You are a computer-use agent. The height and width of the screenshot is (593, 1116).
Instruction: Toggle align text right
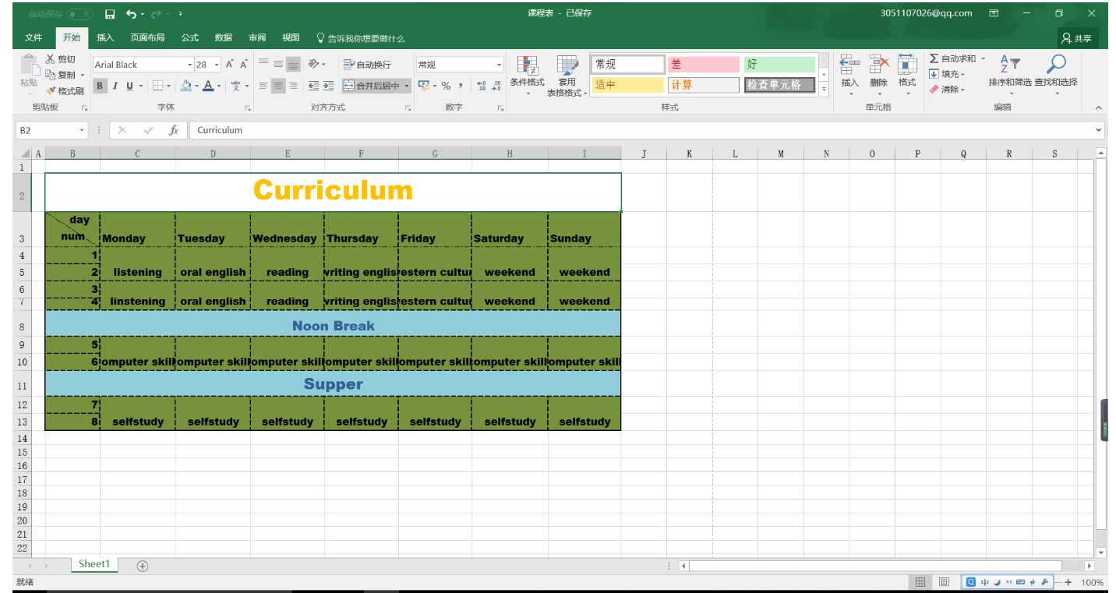point(293,86)
